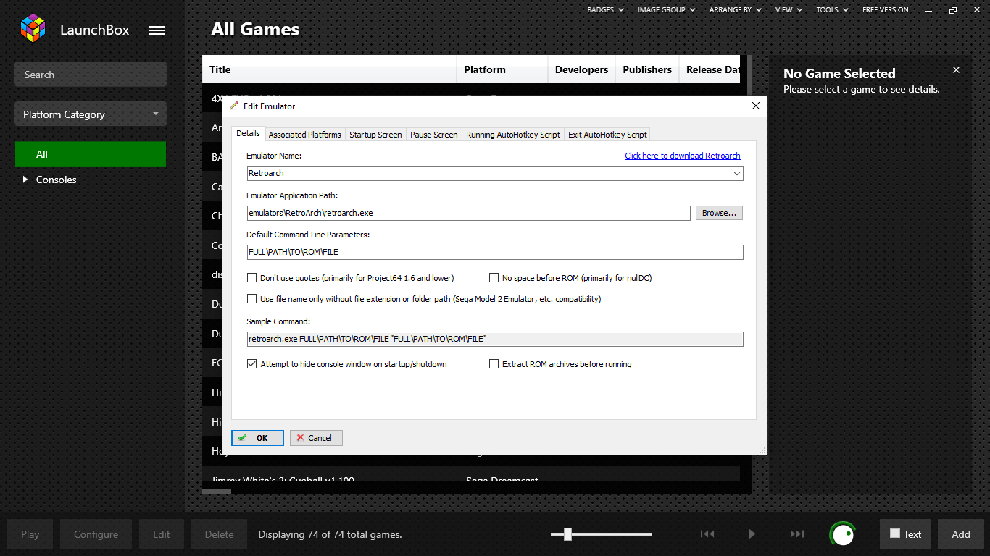The width and height of the screenshot is (990, 556).
Task: Click Browse for emulator path
Action: 719,213
